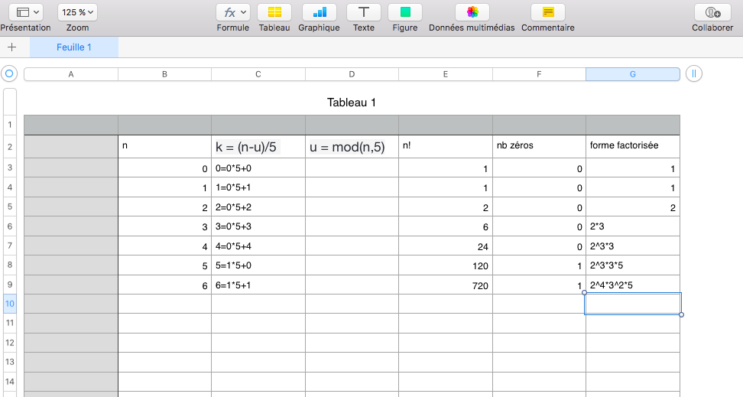Expand the 125 % zoom dropdown
This screenshot has width=743, height=397.
point(77,12)
